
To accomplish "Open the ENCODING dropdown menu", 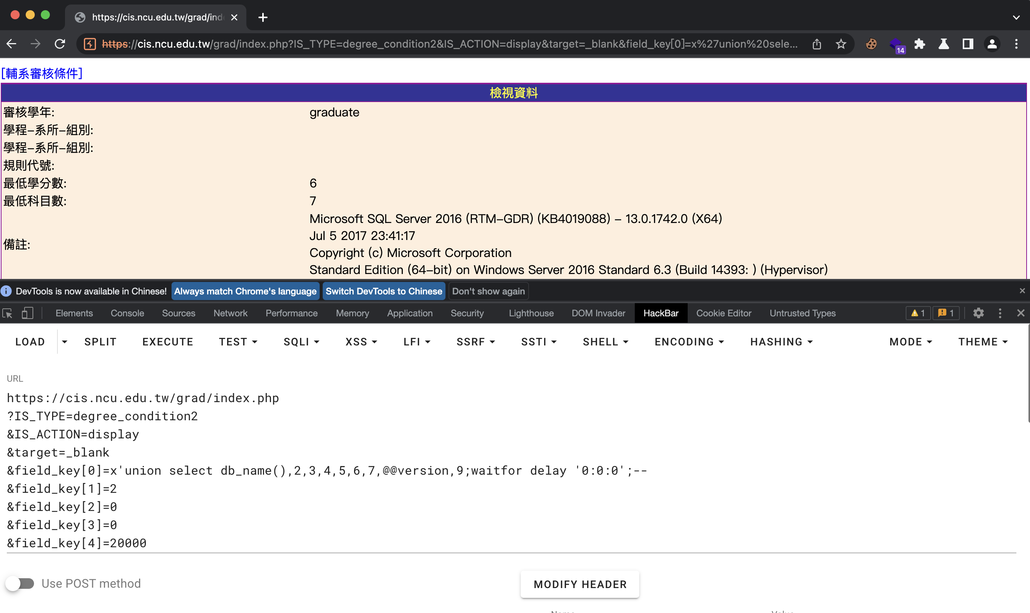I will pyautogui.click(x=689, y=342).
